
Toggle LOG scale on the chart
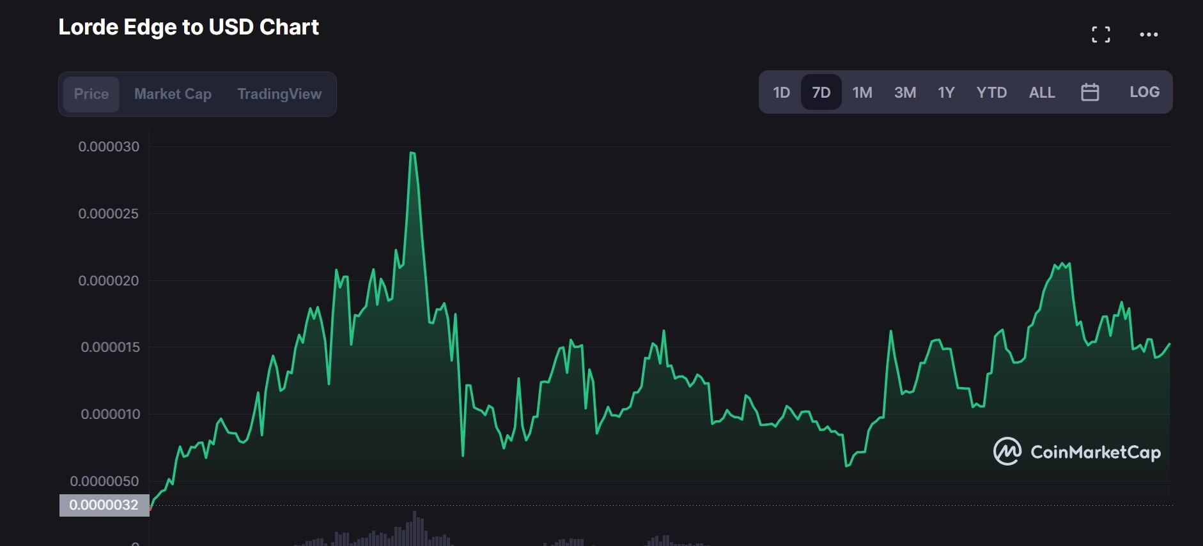(x=1144, y=92)
